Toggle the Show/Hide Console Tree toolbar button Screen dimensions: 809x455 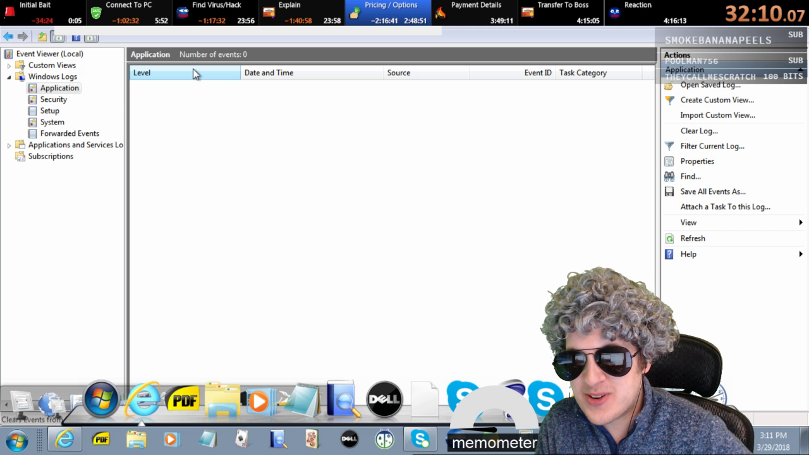[x=58, y=37]
